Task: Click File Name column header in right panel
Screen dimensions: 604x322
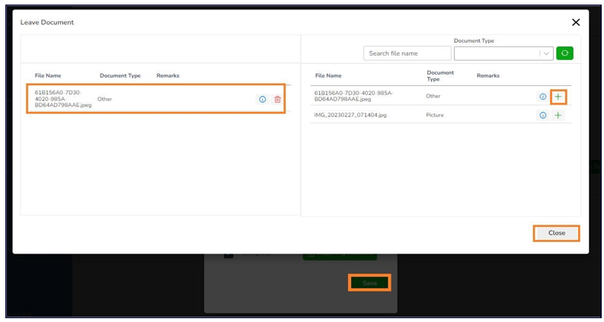Action: (x=328, y=75)
